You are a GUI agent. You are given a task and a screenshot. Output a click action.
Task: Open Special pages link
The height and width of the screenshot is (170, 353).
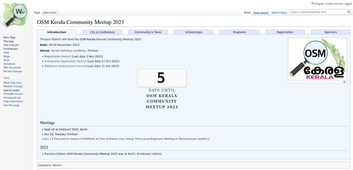[11, 90]
